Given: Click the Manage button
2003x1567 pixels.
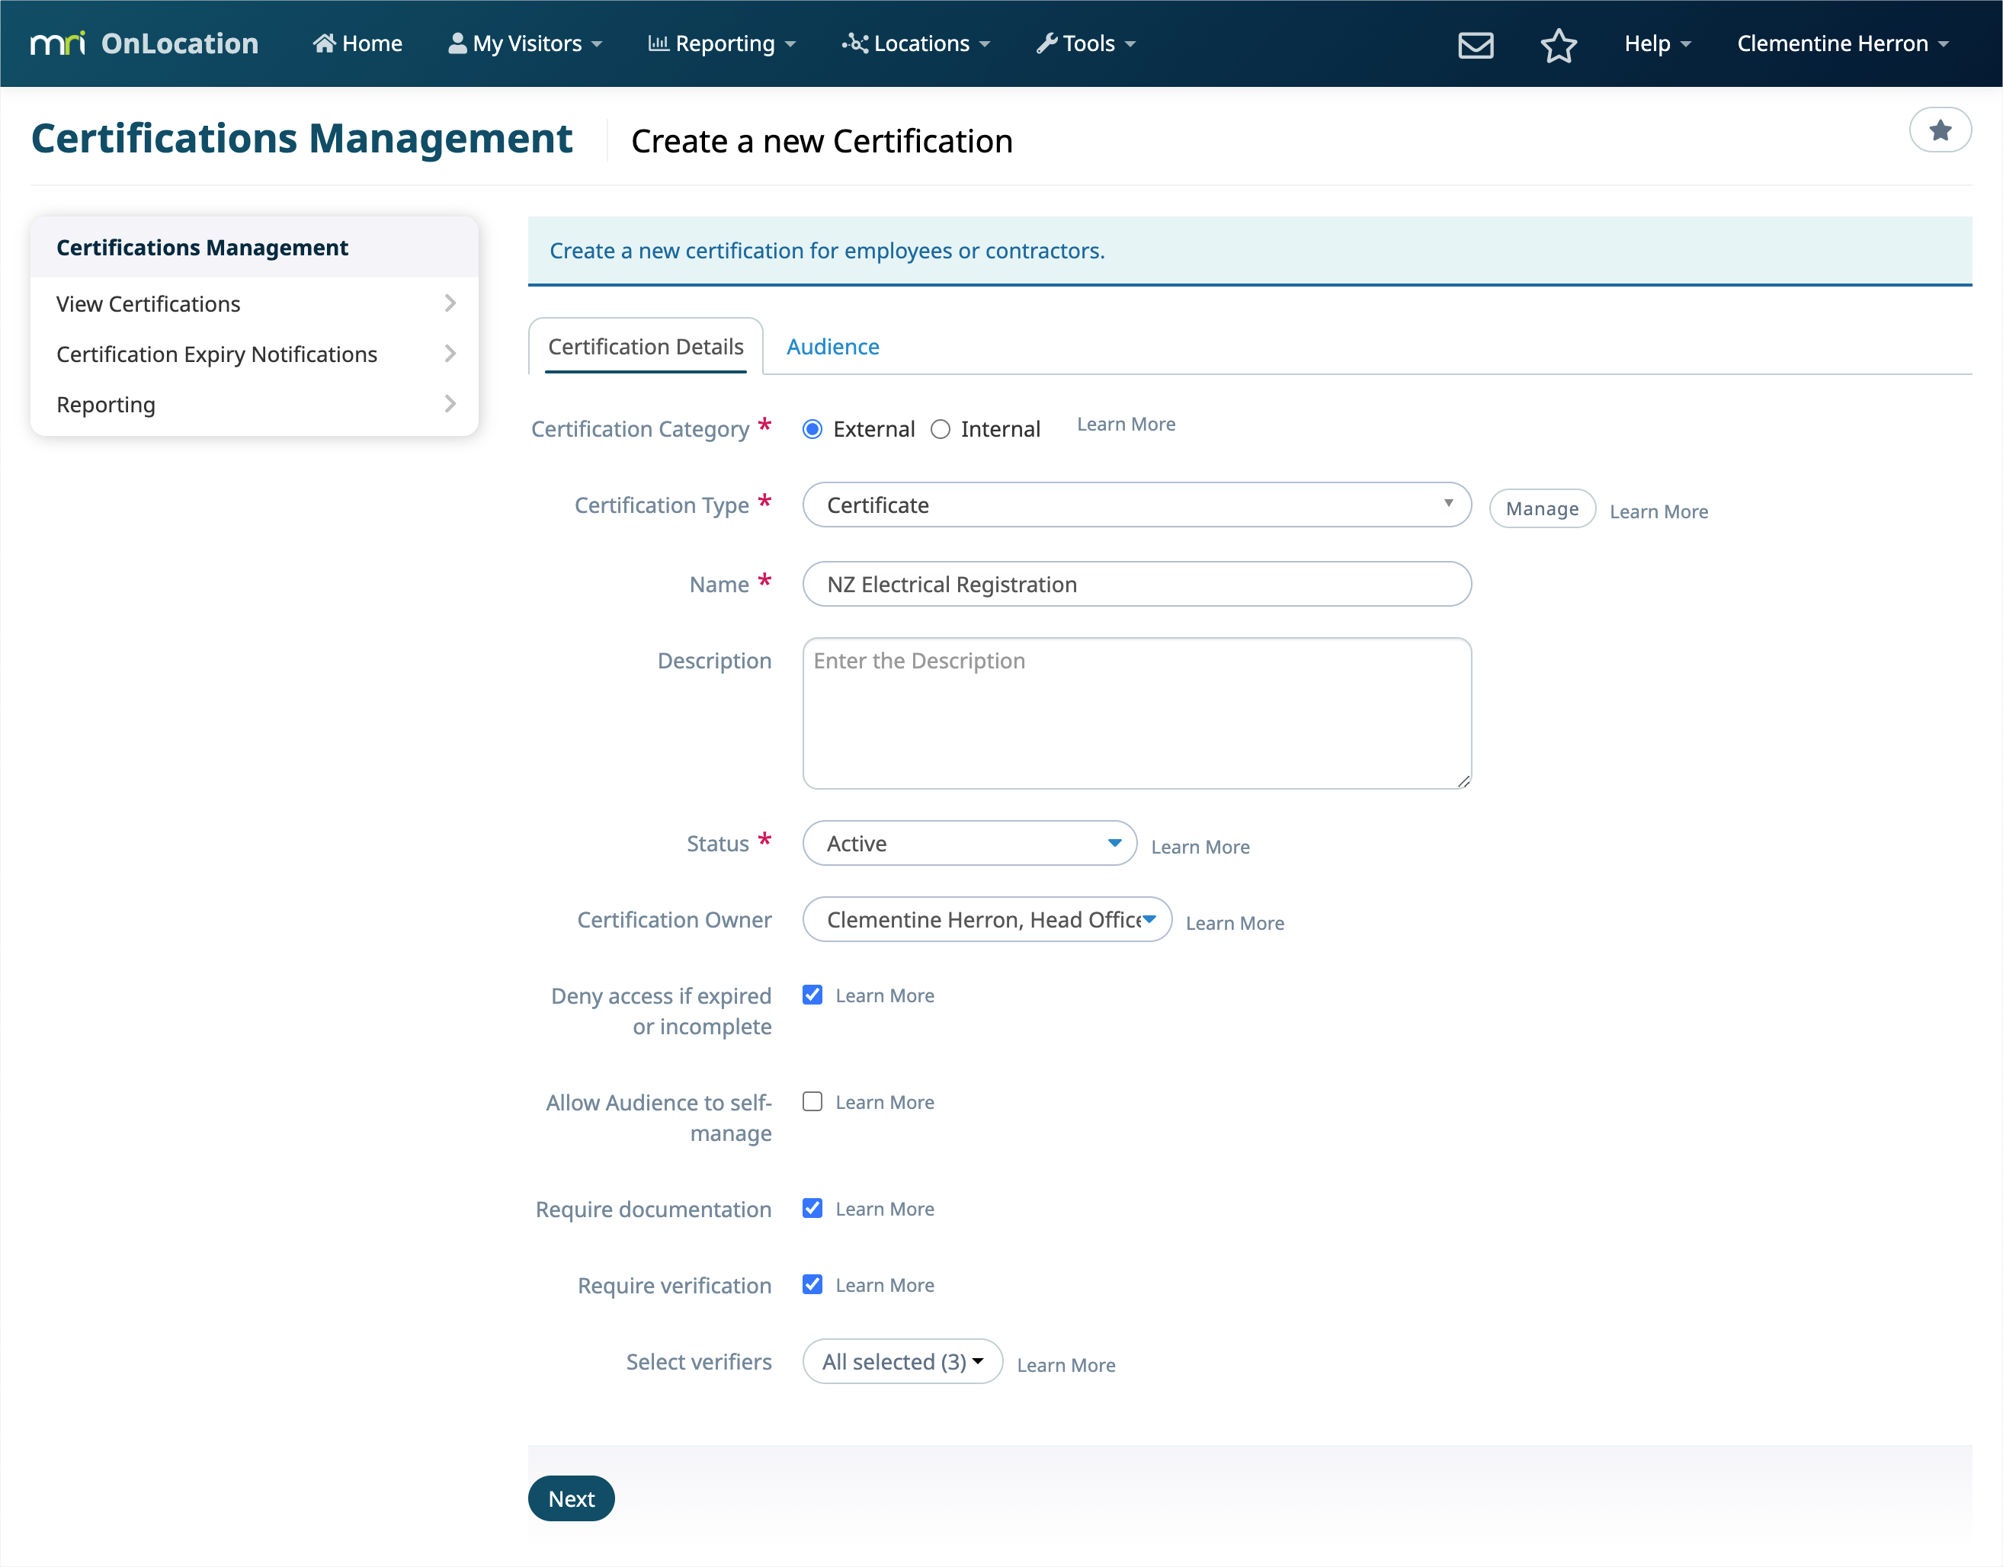Looking at the screenshot, I should (1541, 508).
